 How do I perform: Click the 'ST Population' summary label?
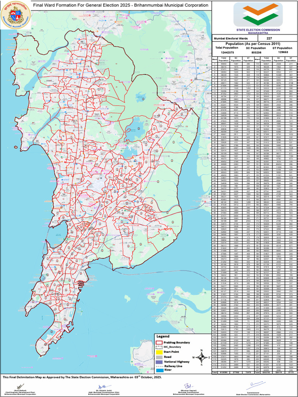[x=283, y=48]
